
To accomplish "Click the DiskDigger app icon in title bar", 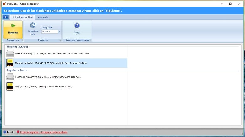I will click(5, 4).
